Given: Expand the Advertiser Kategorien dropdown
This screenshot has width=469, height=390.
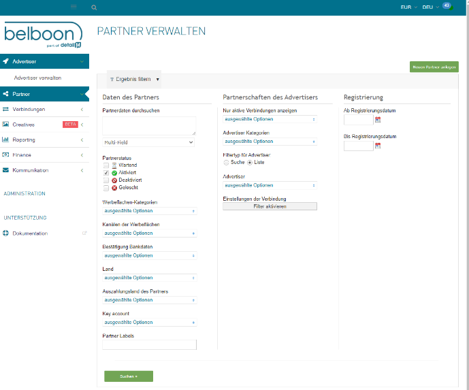Looking at the screenshot, I should (270, 142).
